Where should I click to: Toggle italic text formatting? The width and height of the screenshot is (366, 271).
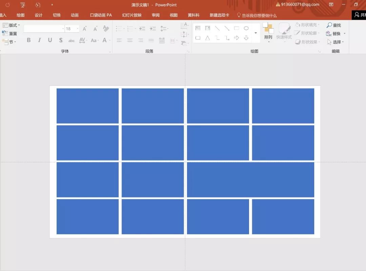coord(39,40)
